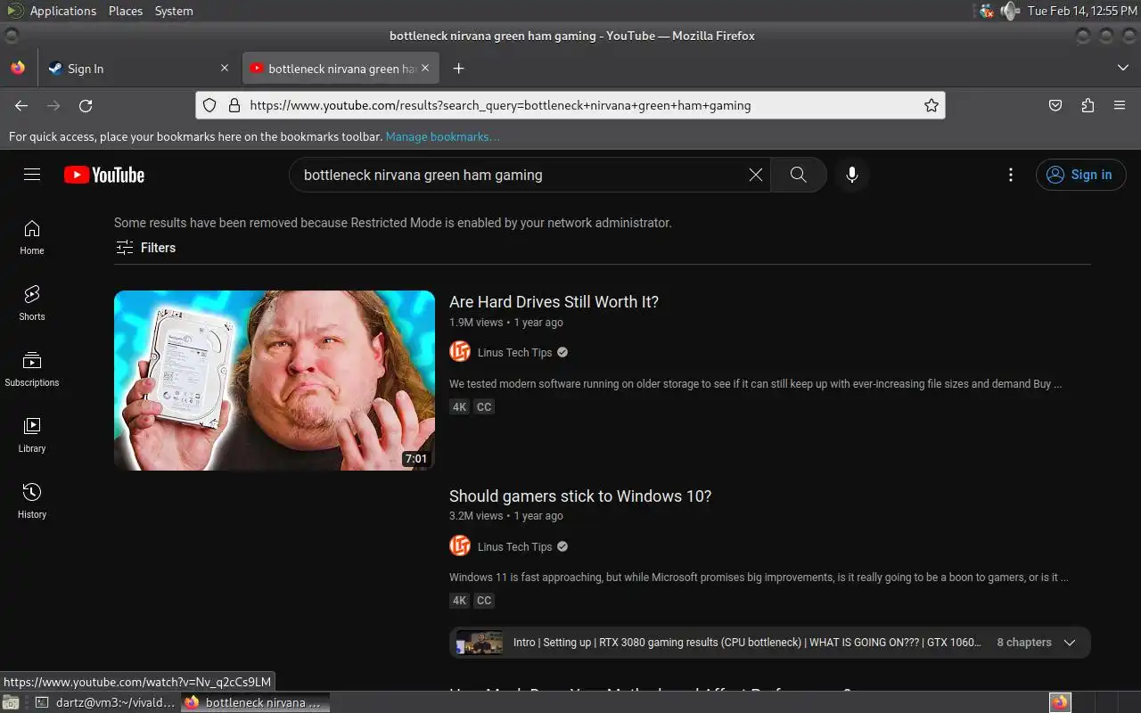Screen dimensions: 1141x713
Task: Open the Places menu
Action: [x=126, y=11]
